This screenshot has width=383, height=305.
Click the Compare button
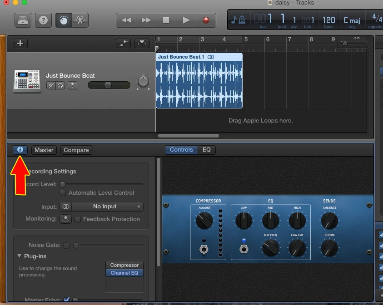click(76, 150)
